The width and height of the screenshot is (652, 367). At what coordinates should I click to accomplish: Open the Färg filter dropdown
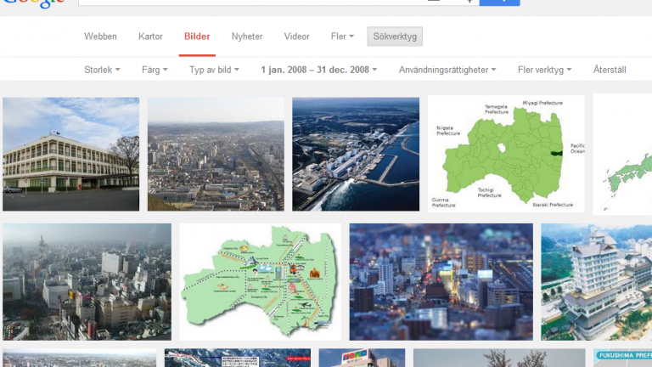tap(155, 70)
